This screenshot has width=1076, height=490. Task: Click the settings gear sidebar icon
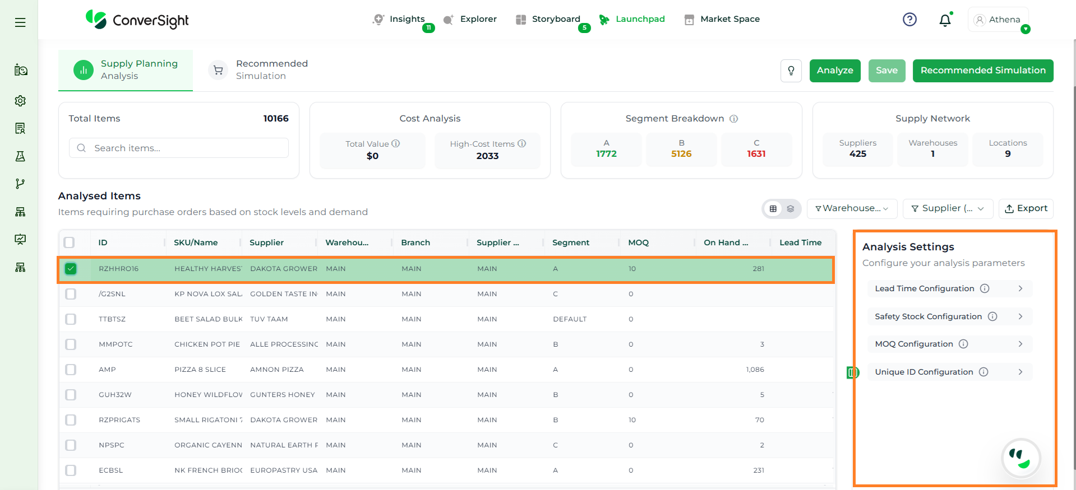click(x=20, y=101)
